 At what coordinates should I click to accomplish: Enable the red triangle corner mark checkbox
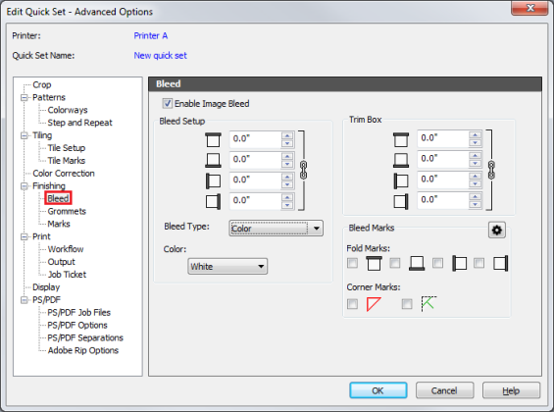352,304
